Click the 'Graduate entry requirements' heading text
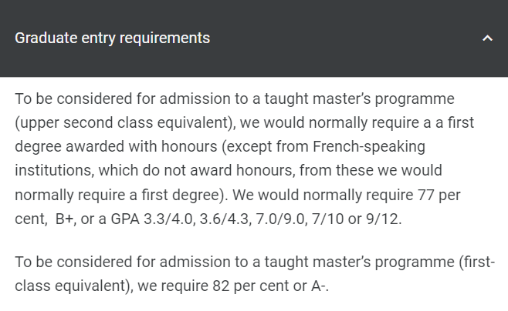The height and width of the screenshot is (311, 508). click(113, 38)
